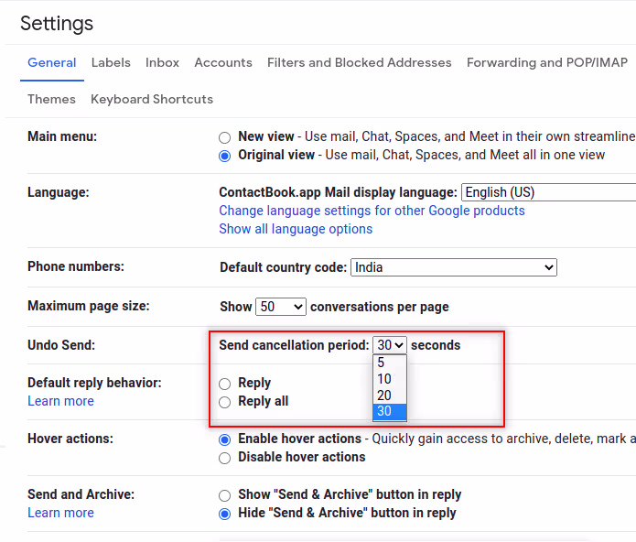Choose Reply all as default behavior
636x542 pixels.
pos(225,402)
